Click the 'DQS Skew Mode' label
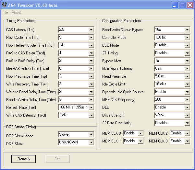The height and width of the screenshot is (170, 195). 20,136
